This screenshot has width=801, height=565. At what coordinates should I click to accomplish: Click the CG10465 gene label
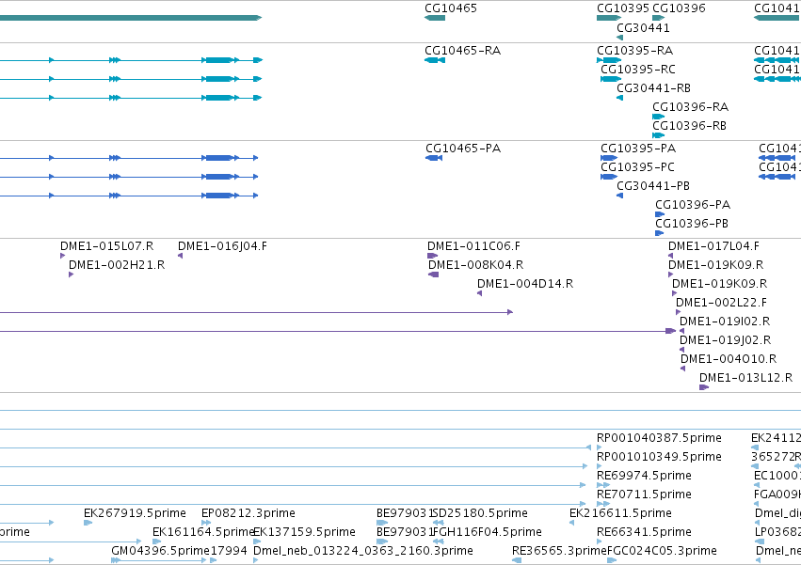(451, 8)
